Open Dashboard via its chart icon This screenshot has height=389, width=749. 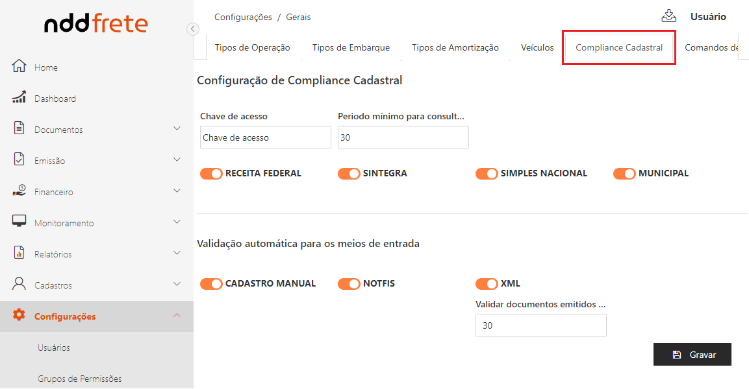pyautogui.click(x=19, y=98)
